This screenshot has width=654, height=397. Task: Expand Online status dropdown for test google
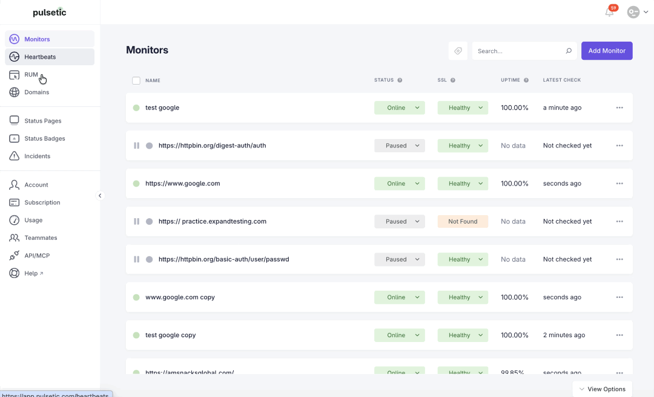tap(399, 108)
